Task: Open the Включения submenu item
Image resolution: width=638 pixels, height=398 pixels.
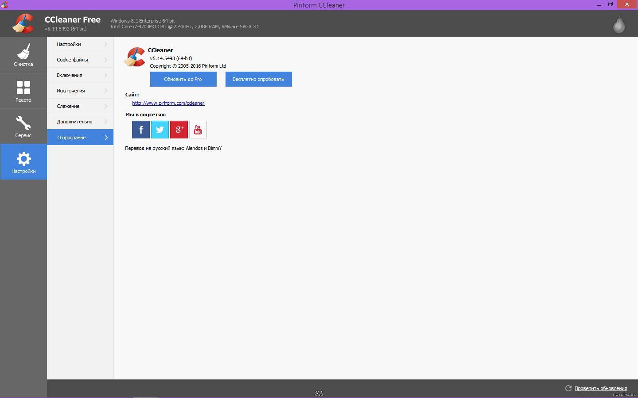Action: (80, 75)
